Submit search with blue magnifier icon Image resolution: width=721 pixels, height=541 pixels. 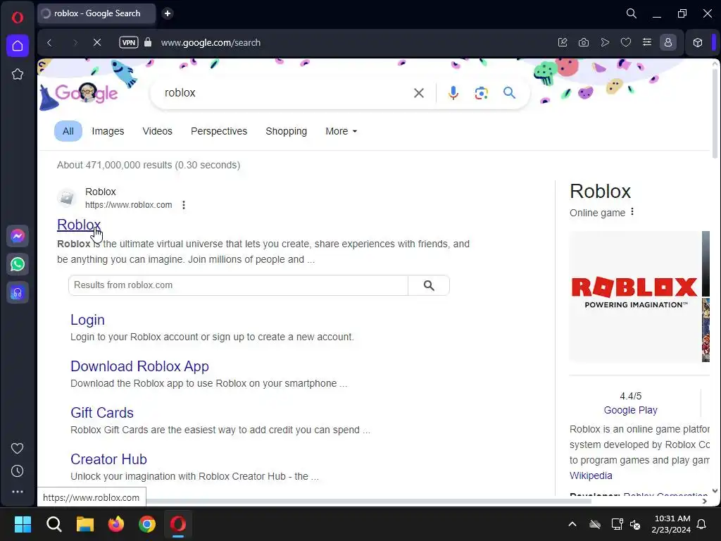pos(509,93)
